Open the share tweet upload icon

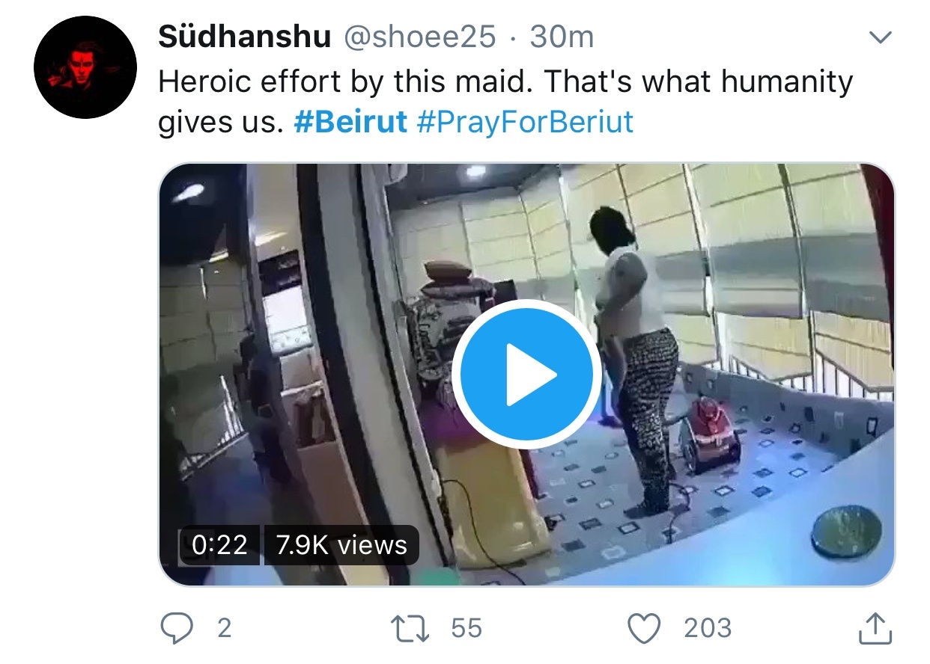(875, 628)
